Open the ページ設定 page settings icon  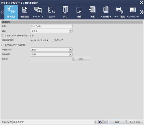[119, 12]
